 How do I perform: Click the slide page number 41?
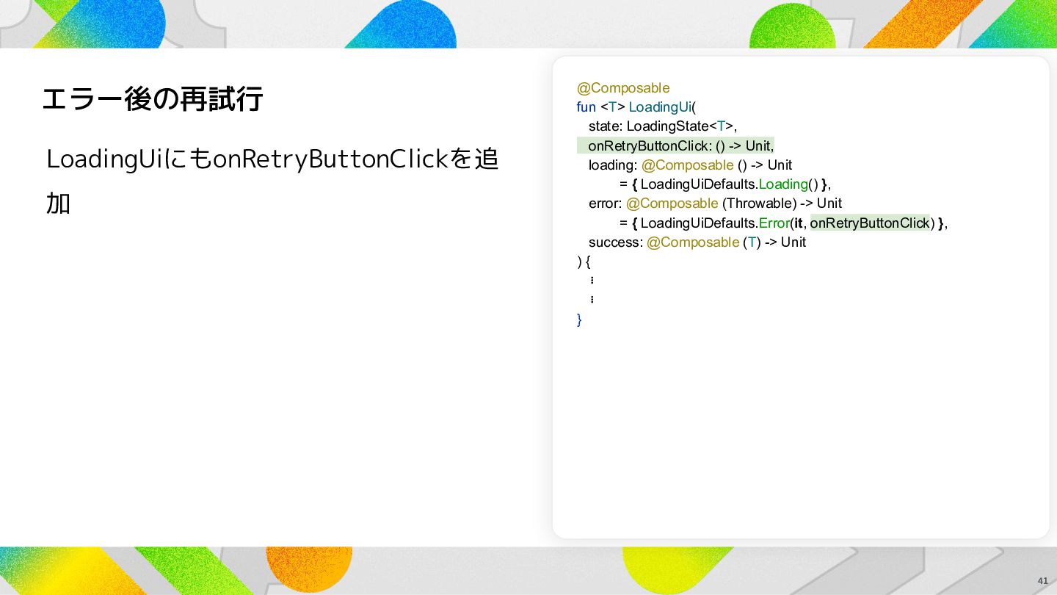click(x=1042, y=580)
